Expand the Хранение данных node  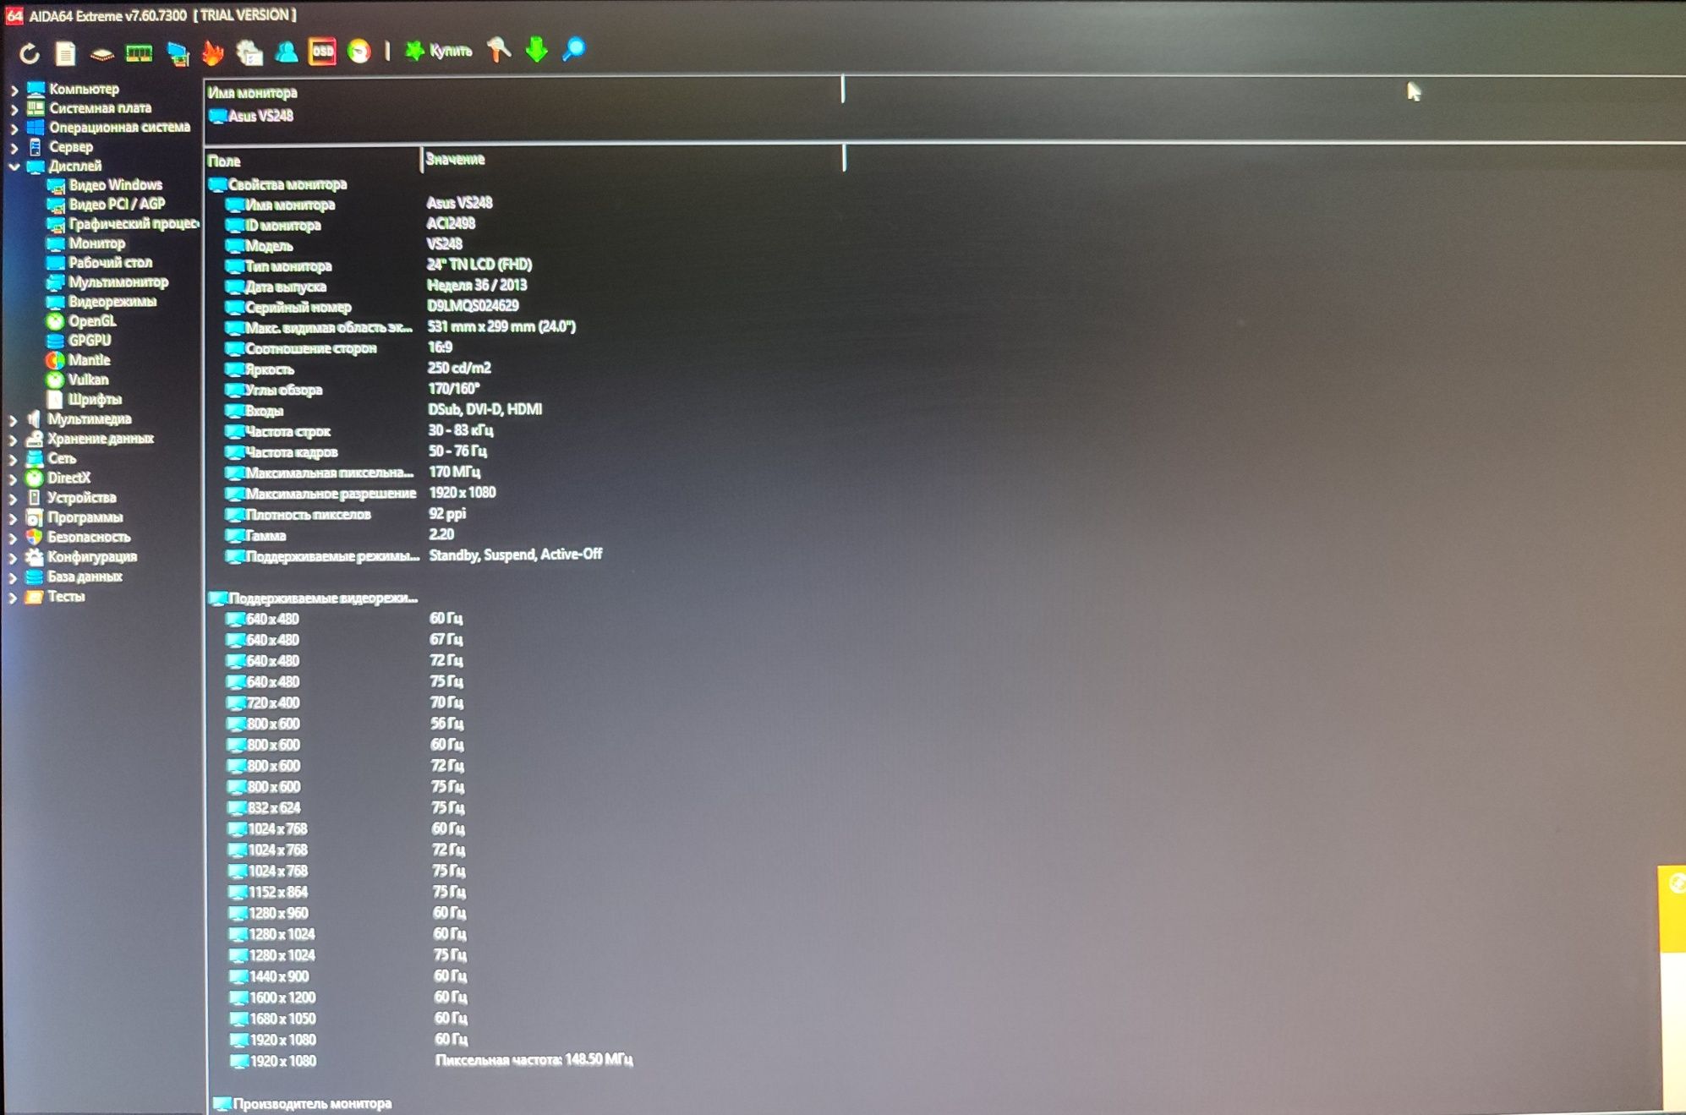13,439
